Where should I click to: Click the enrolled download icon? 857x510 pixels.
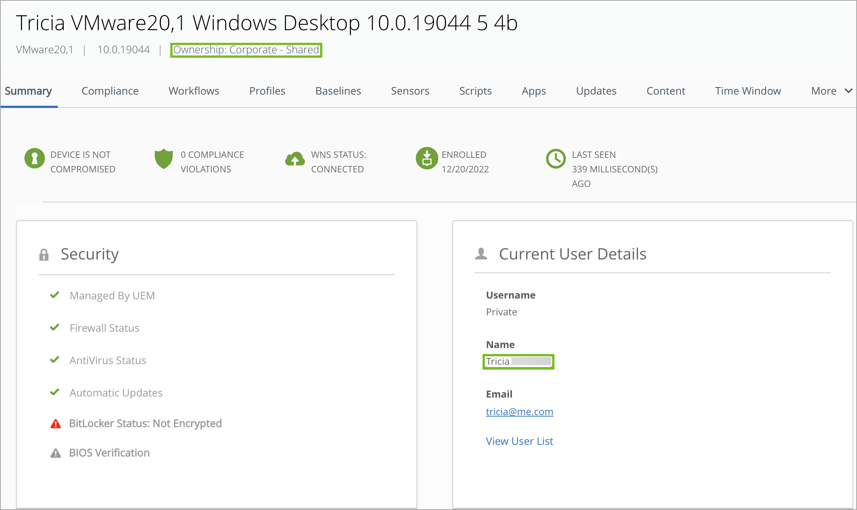tap(427, 158)
